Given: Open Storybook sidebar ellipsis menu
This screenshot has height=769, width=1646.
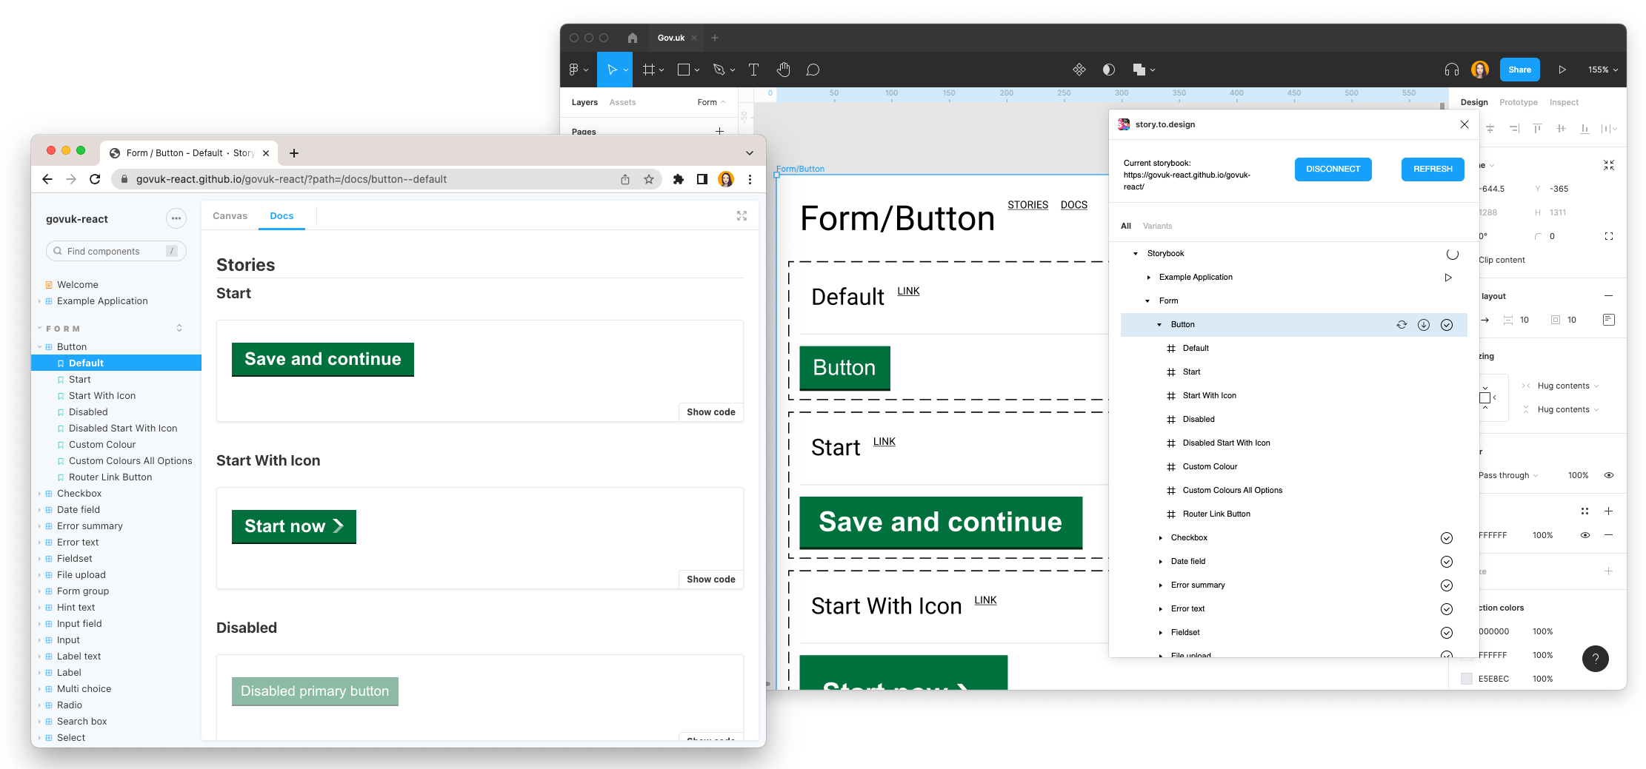Looking at the screenshot, I should 176,218.
